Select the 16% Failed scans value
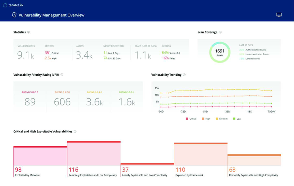The image size is (294, 186). coord(168,58)
